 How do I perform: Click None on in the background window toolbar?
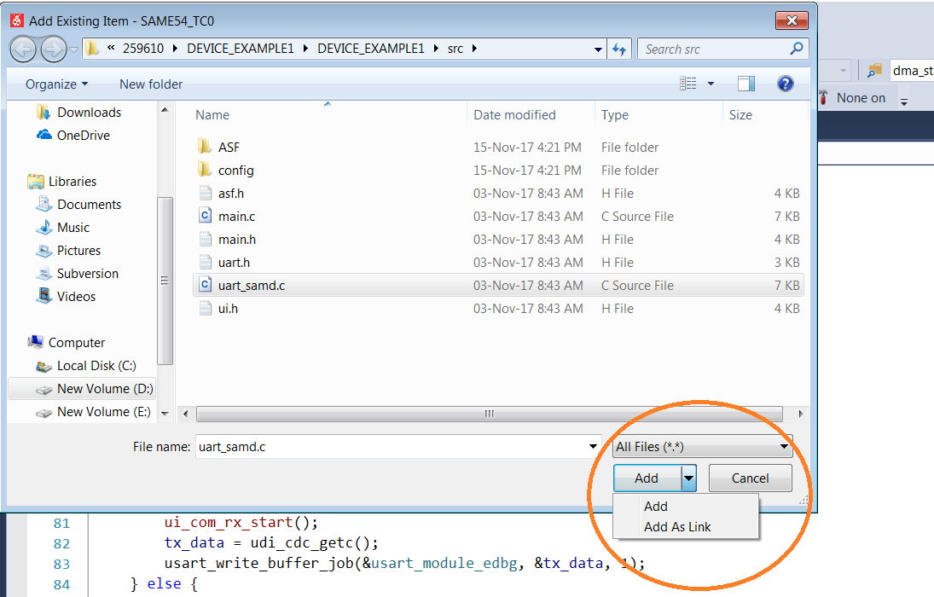point(861,98)
